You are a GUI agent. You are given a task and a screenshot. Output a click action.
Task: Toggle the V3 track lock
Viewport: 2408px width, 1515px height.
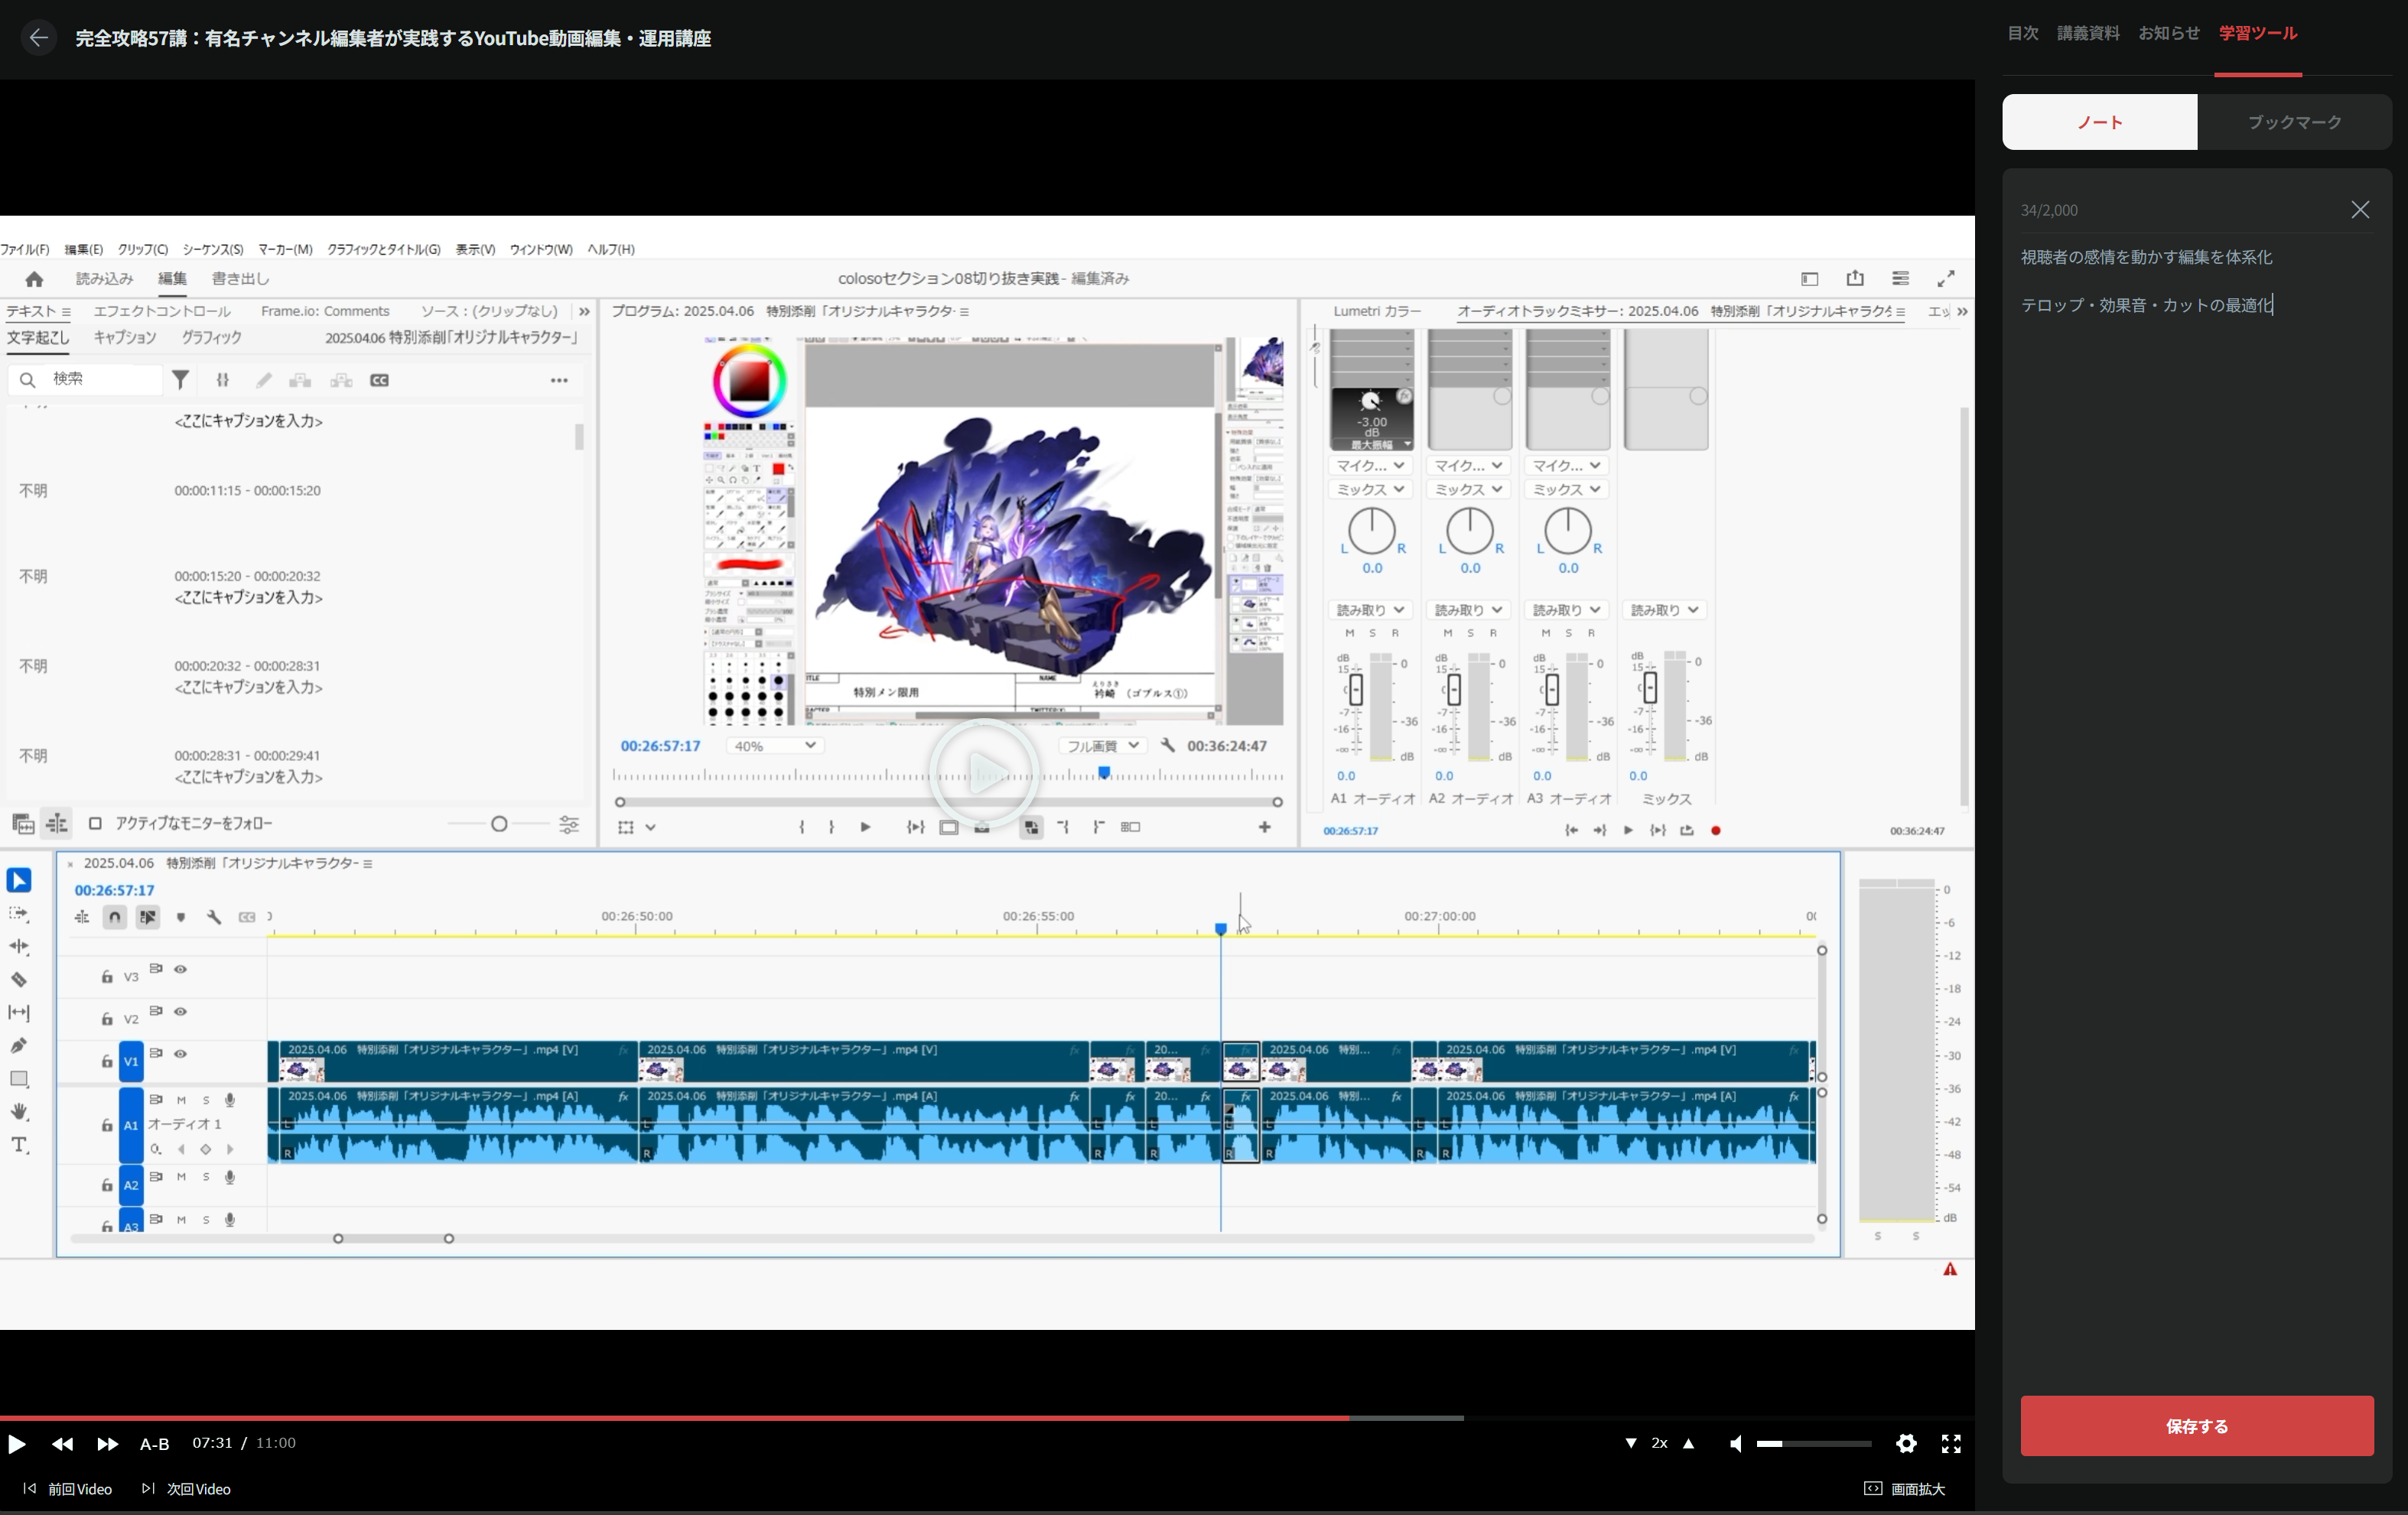(107, 976)
